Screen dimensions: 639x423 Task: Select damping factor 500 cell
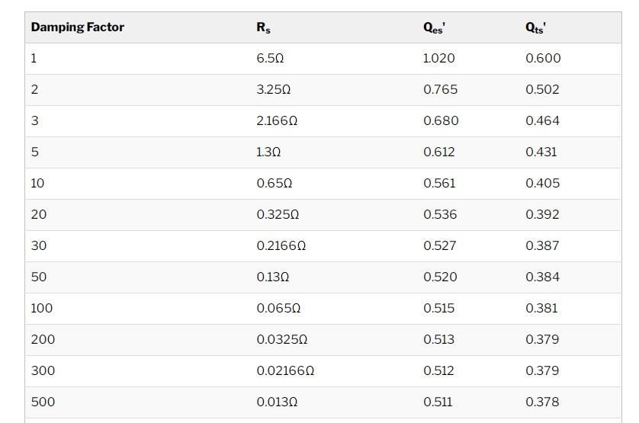[x=43, y=402]
